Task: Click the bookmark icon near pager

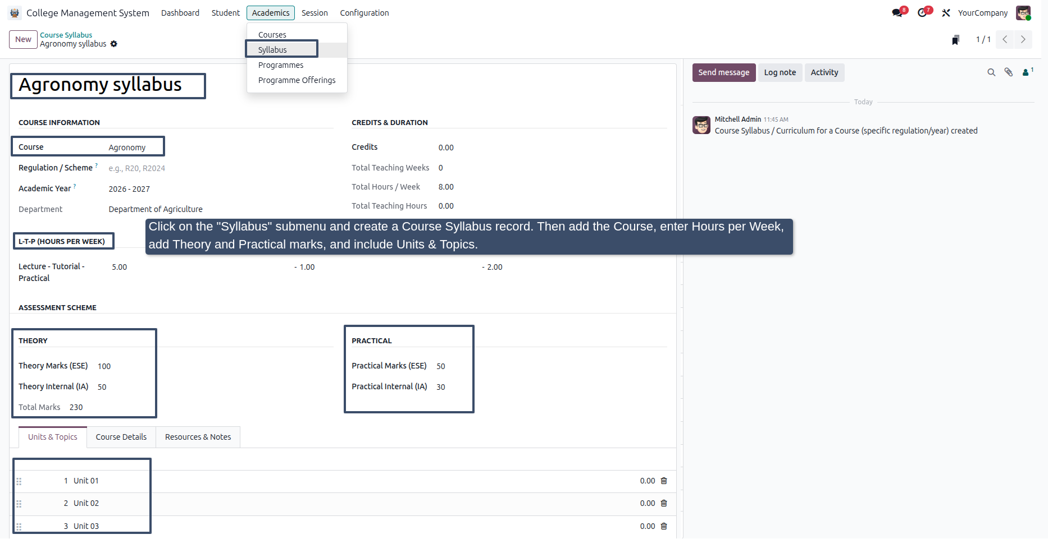Action: tap(955, 40)
